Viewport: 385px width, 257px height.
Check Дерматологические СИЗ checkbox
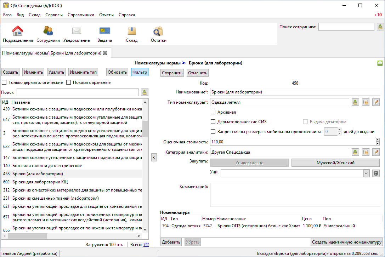click(x=213, y=122)
